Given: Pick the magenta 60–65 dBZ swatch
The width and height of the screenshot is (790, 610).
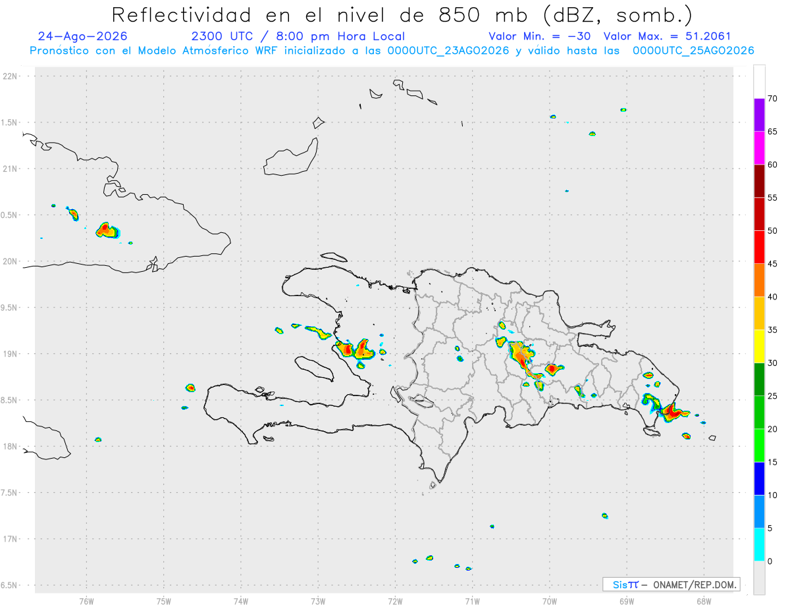Looking at the screenshot, I should tap(759, 148).
